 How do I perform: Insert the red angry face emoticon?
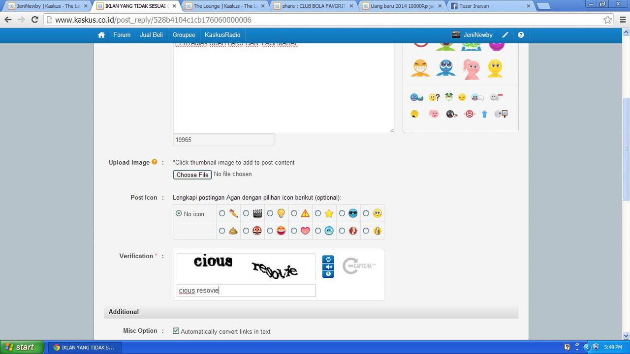point(469,114)
